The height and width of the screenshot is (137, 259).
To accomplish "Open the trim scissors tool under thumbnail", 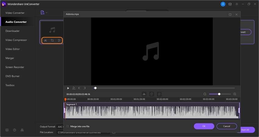I will pyautogui.click(x=45, y=40).
